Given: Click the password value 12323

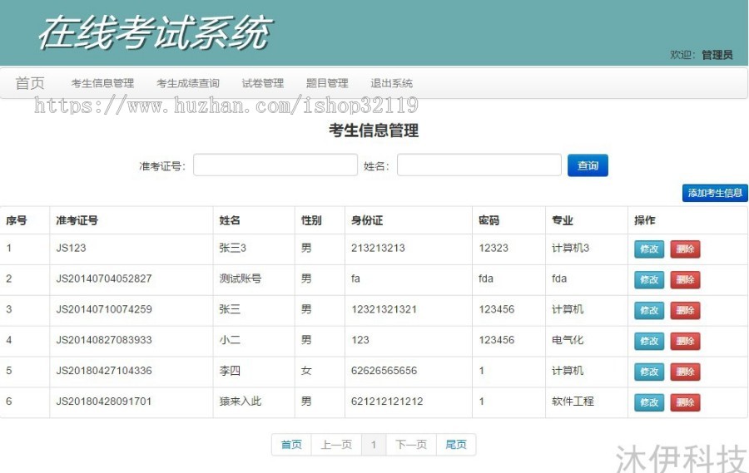Looking at the screenshot, I should (494, 249).
